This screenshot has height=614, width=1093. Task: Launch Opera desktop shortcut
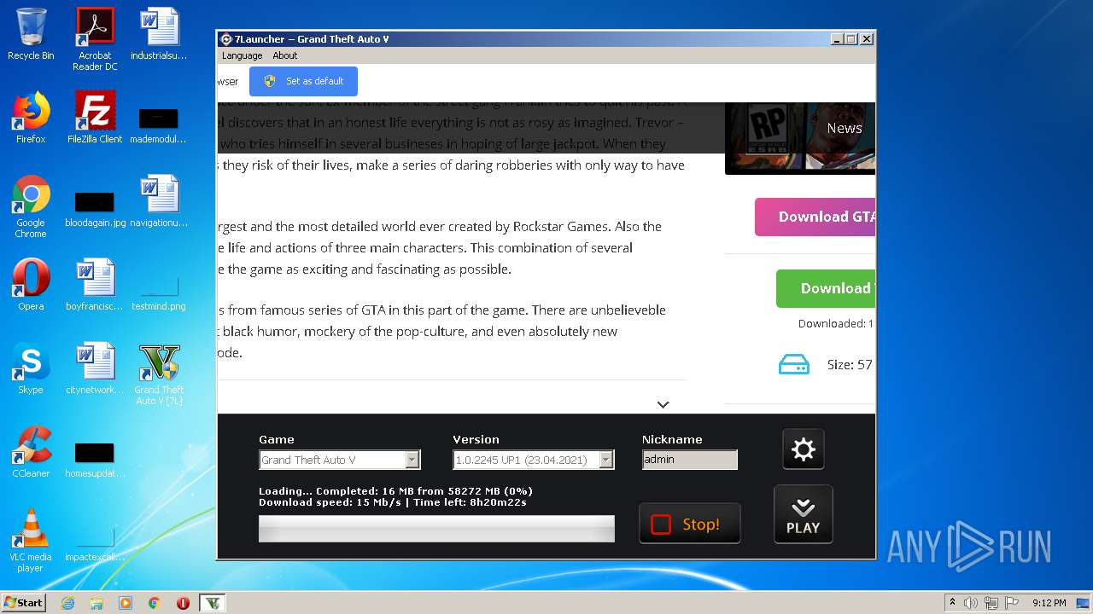pos(31,285)
